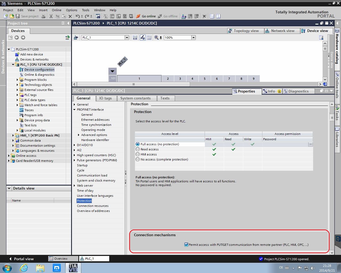
Task: Open Internet Explorer from the taskbar
Action: point(24,268)
